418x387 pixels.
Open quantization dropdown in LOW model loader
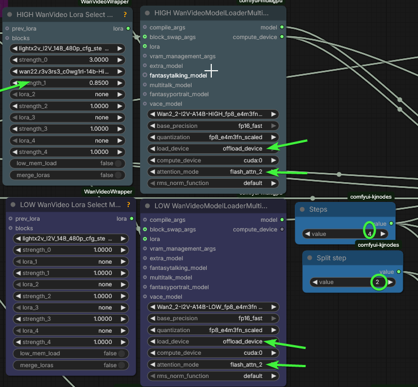213,330
